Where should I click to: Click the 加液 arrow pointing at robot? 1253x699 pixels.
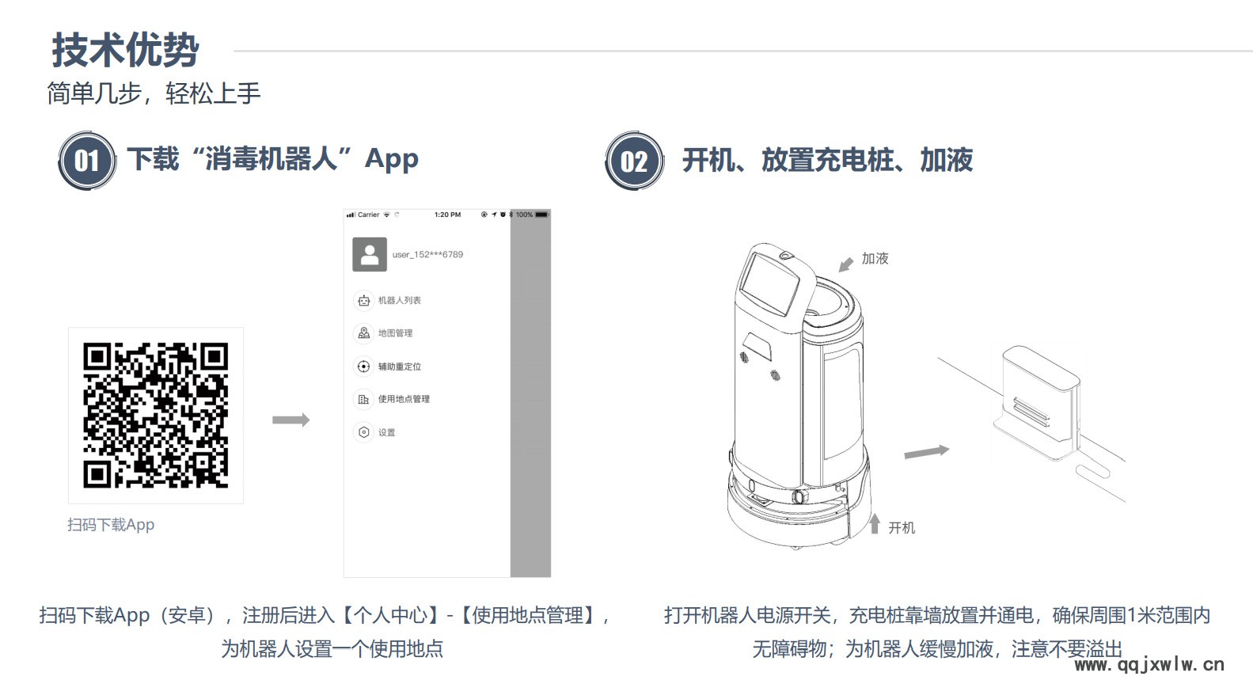point(846,264)
